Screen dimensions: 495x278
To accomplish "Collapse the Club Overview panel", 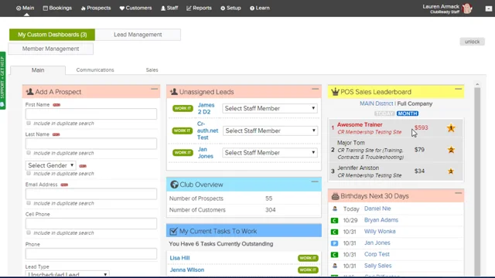I will coord(315,182).
